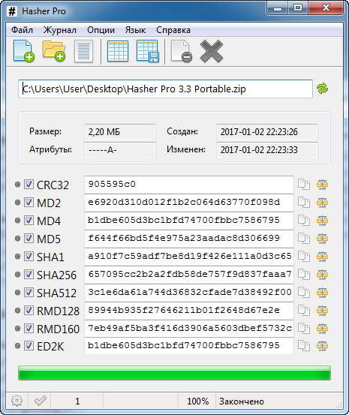Uncheck the SHA256 checkbox
The height and width of the screenshot is (415, 349).
29,274
